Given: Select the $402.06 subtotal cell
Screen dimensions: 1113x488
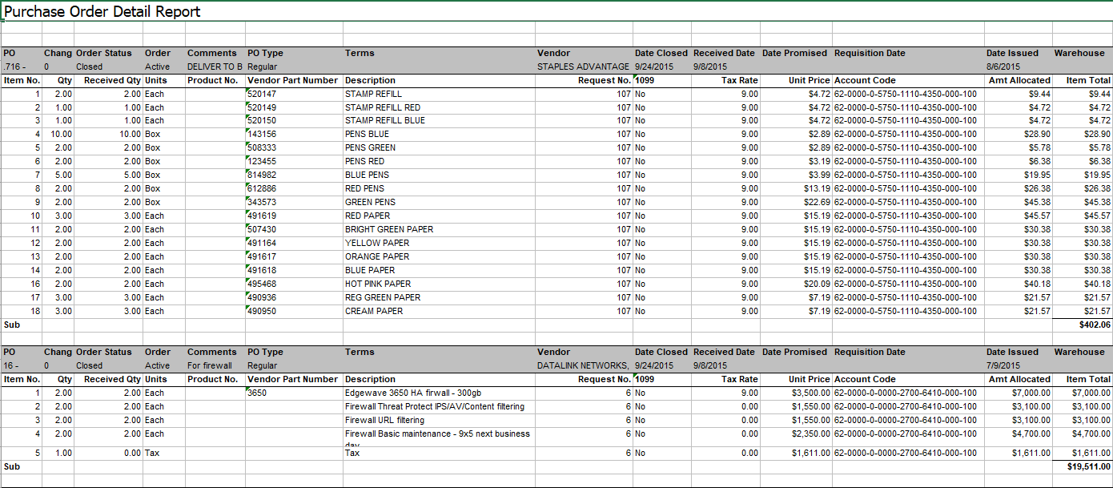Looking at the screenshot, I should [1082, 325].
